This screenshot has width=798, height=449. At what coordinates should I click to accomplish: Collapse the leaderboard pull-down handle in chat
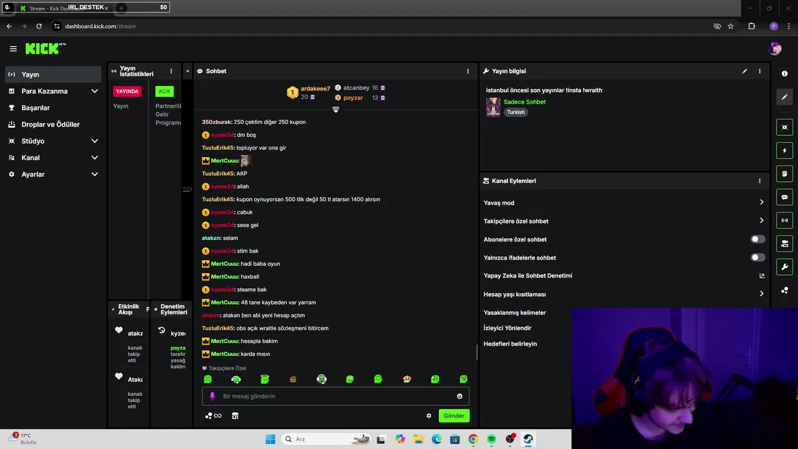[335, 110]
